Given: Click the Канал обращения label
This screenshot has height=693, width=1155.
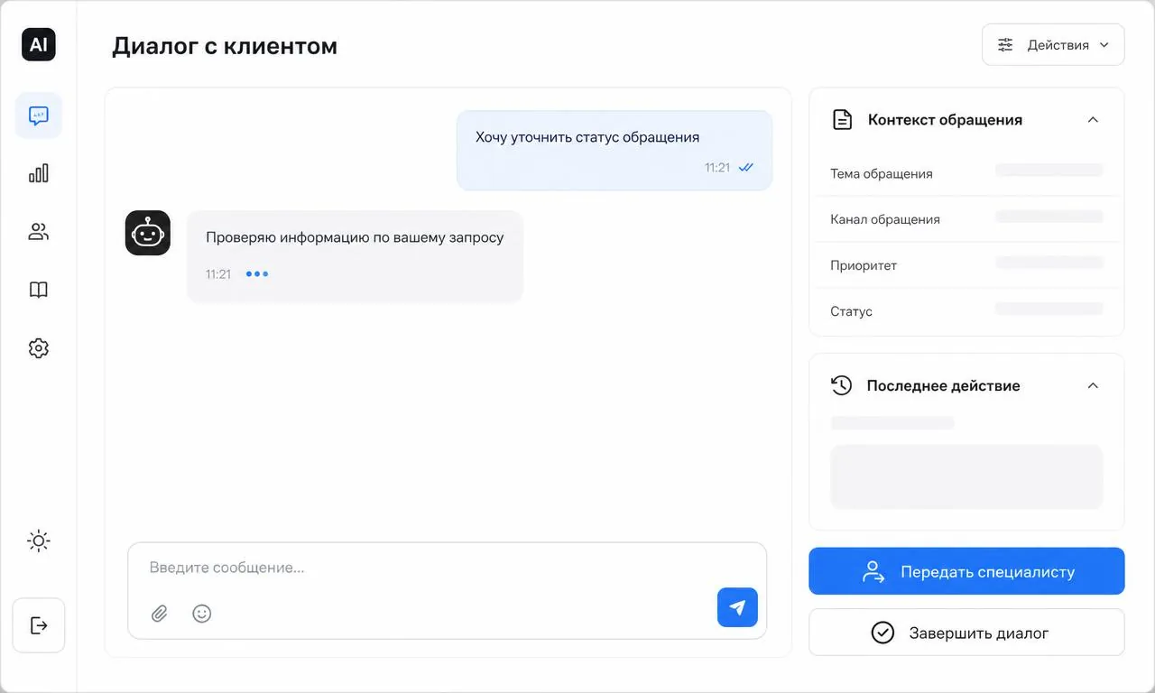Looking at the screenshot, I should (885, 219).
